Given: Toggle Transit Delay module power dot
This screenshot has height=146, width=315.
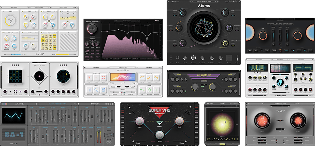Looking at the screenshot, I should (x=41, y=11).
